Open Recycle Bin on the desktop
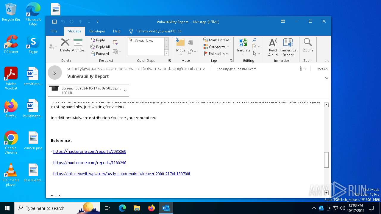Viewport: 381px width, 214px height. [11, 12]
